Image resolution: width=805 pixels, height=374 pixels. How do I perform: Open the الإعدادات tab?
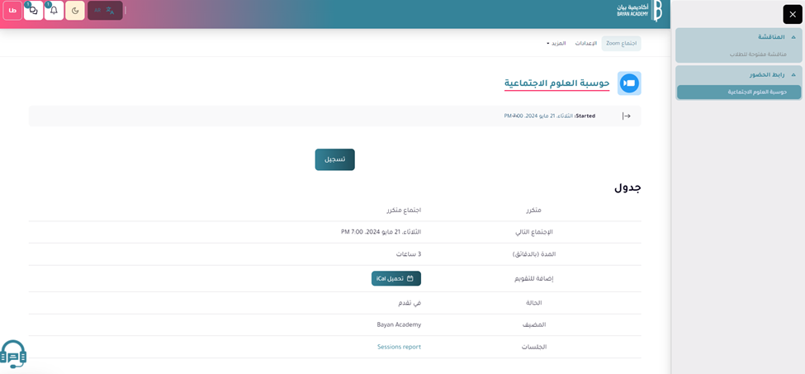pyautogui.click(x=585, y=44)
